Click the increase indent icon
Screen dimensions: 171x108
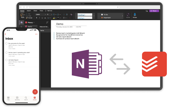click(x=67, y=15)
